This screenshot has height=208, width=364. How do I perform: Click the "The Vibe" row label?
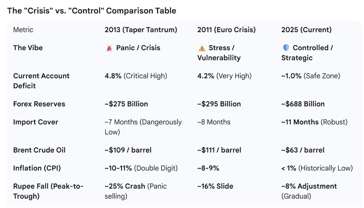[28, 48]
